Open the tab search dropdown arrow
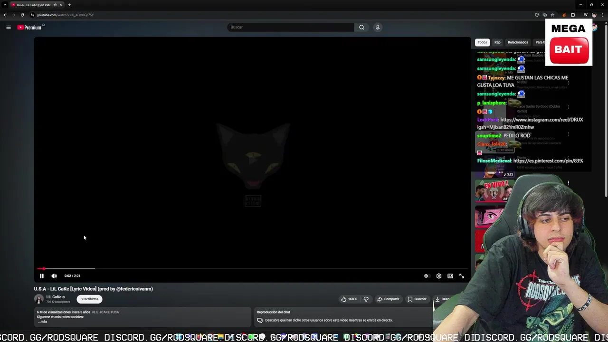Image resolution: width=608 pixels, height=342 pixels. tap(5, 5)
